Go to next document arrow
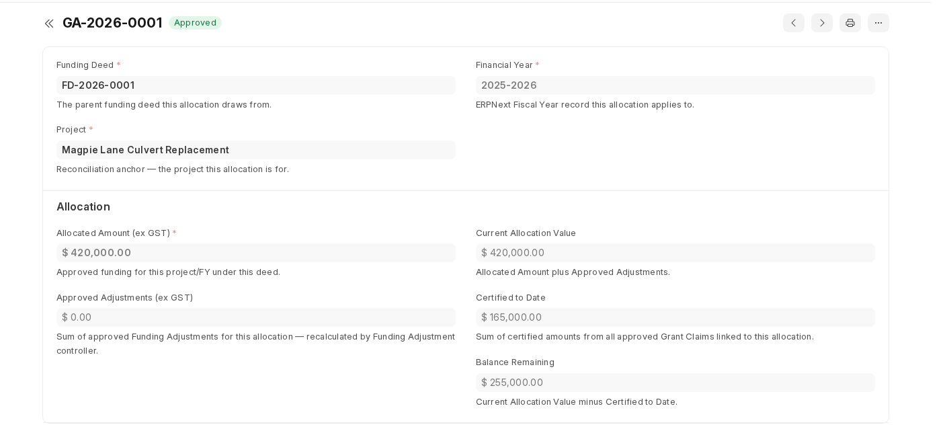941x431 pixels. tap(822, 23)
